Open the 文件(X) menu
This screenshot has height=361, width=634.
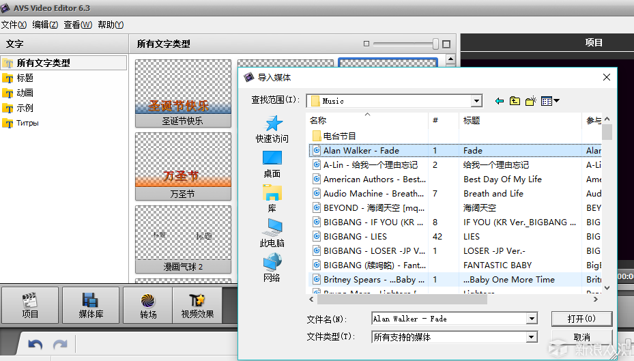click(14, 25)
